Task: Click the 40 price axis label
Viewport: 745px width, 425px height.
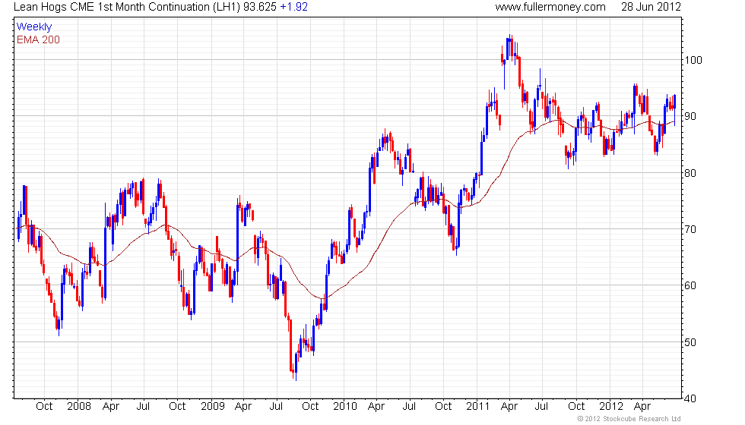Action: pyautogui.click(x=690, y=399)
